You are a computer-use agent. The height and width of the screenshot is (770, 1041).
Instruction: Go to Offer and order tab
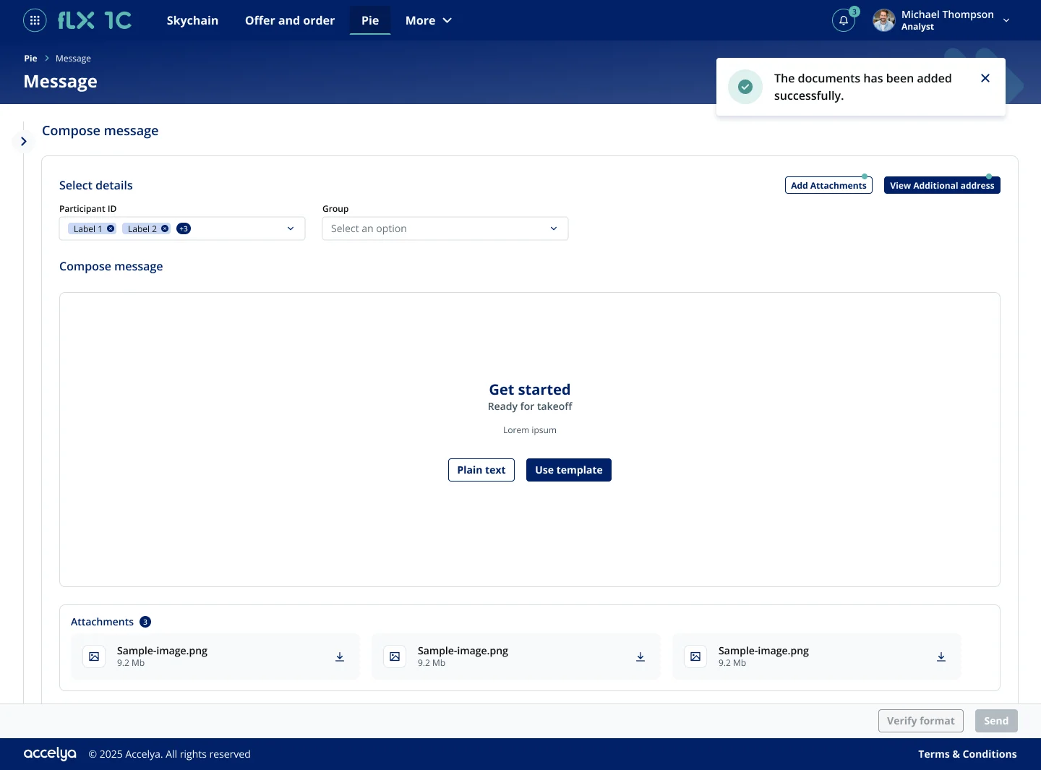pyautogui.click(x=290, y=20)
